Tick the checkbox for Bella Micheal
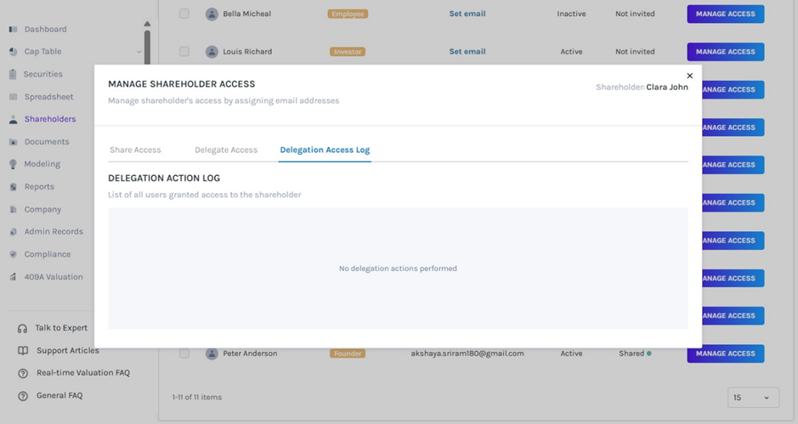The height and width of the screenshot is (424, 798). click(184, 14)
